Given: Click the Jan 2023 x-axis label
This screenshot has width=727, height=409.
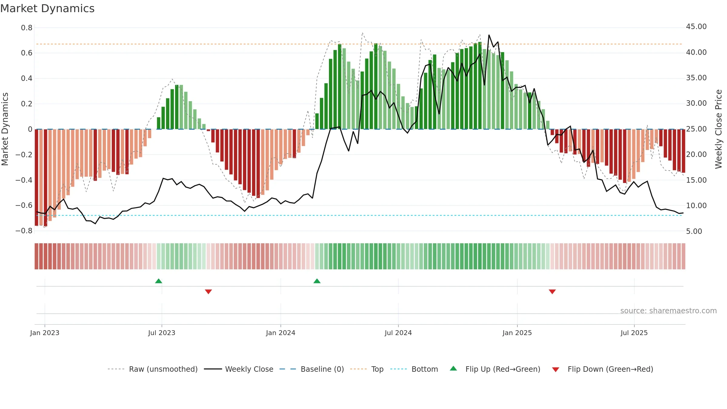Looking at the screenshot, I should (x=45, y=333).
